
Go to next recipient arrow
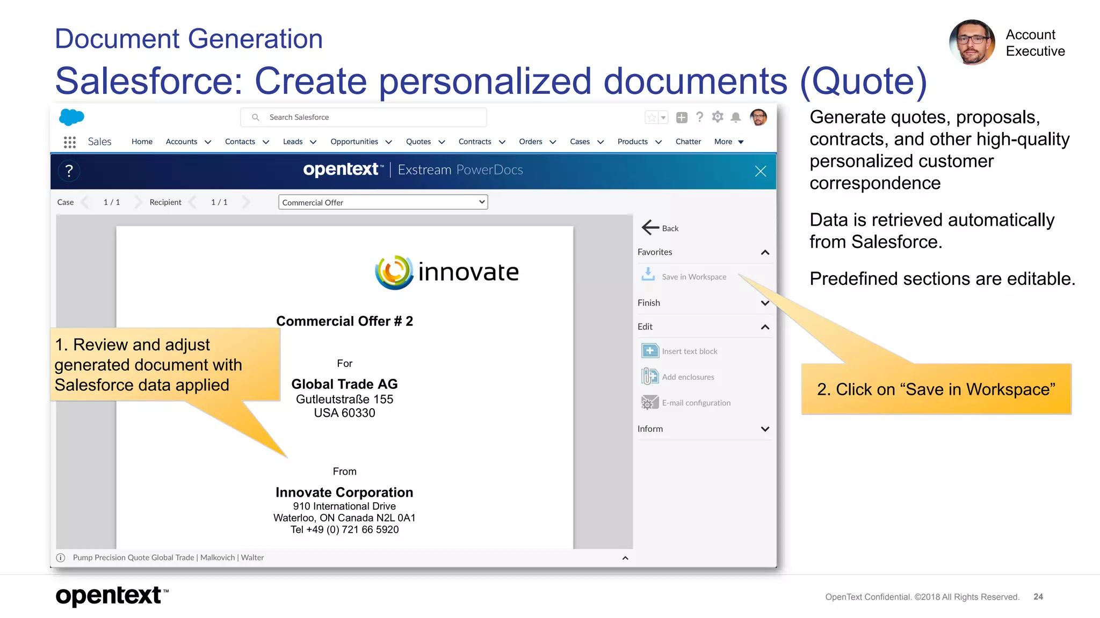[245, 202]
